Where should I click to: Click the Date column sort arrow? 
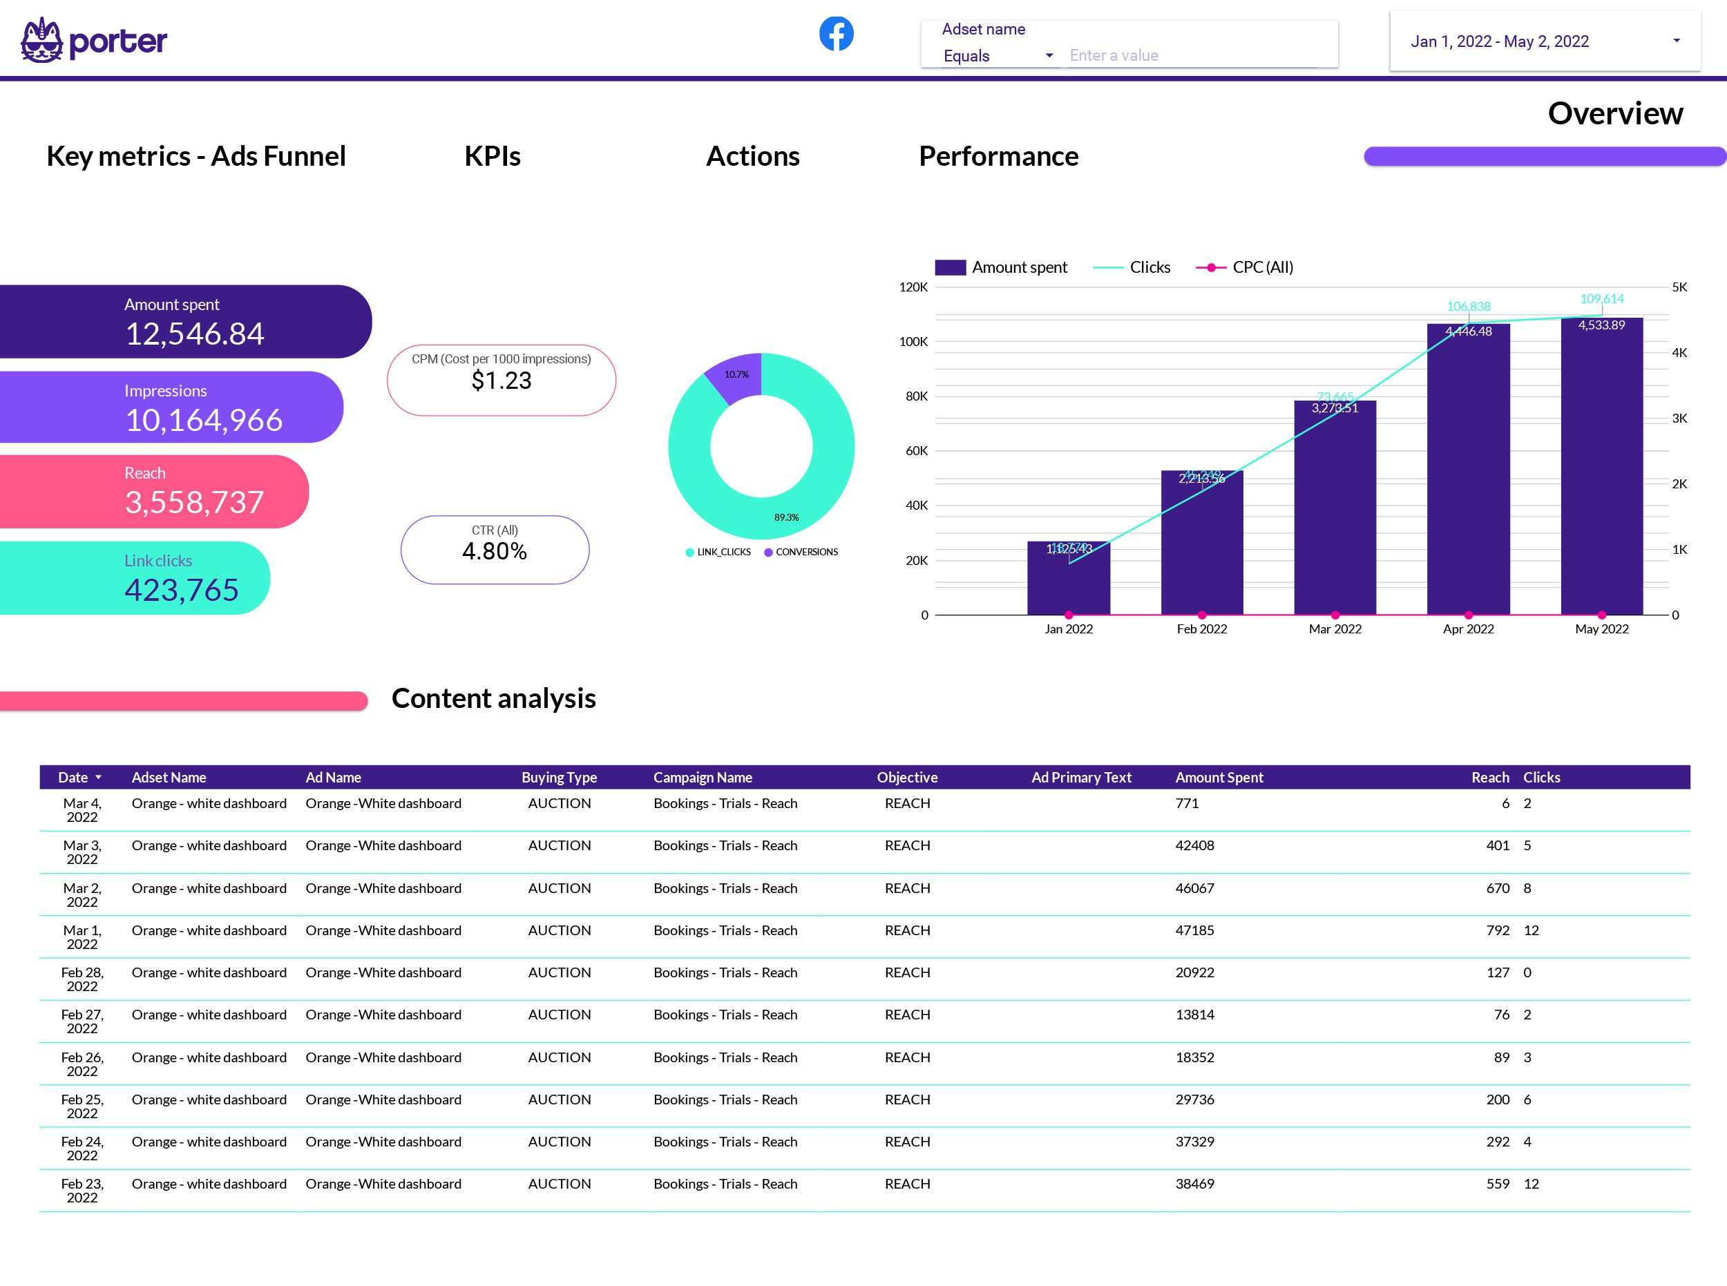[98, 778]
